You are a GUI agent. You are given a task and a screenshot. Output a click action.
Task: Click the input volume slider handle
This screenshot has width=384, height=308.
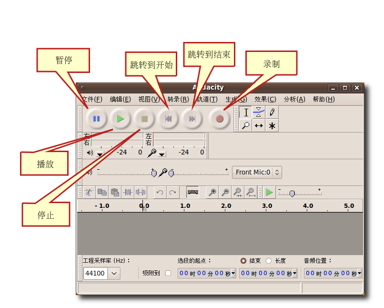tap(172, 174)
